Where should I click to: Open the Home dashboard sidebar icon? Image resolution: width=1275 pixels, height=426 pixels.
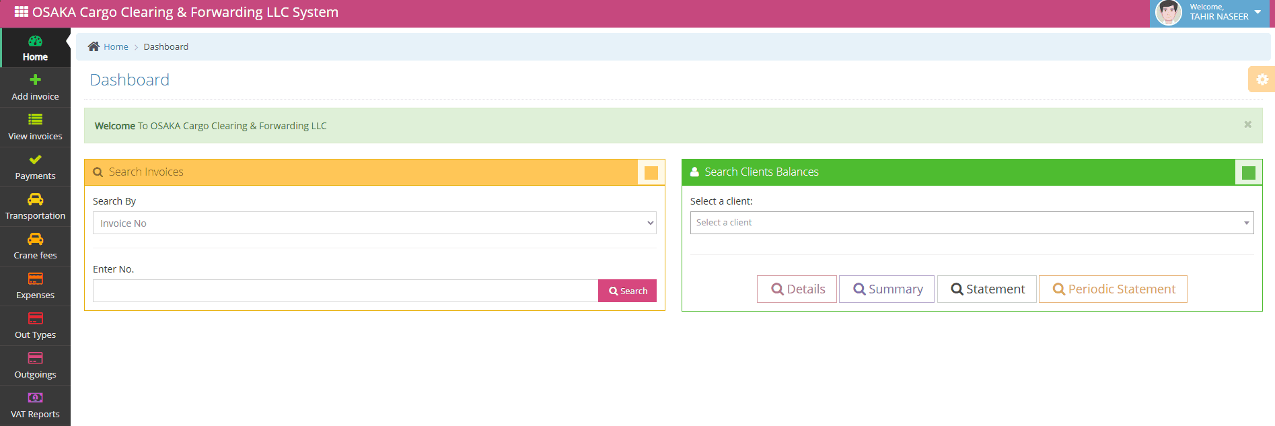click(x=35, y=41)
